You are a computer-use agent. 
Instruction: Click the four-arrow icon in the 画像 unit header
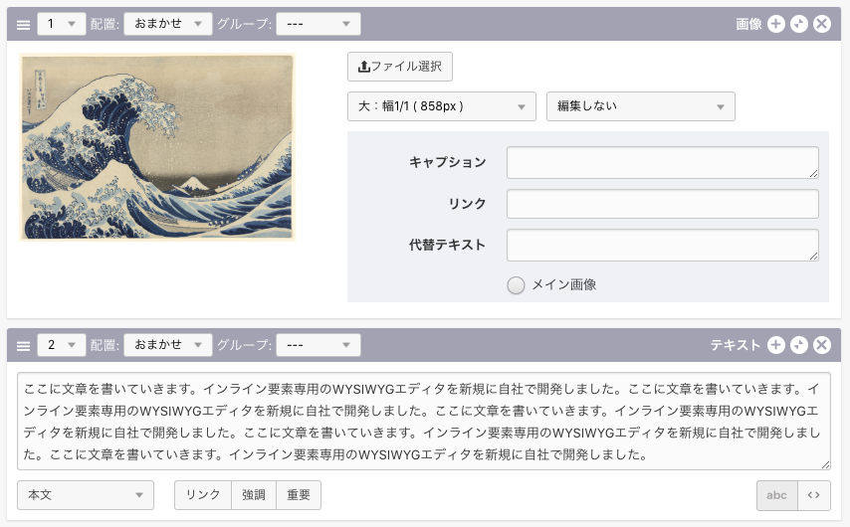pyautogui.click(x=799, y=24)
